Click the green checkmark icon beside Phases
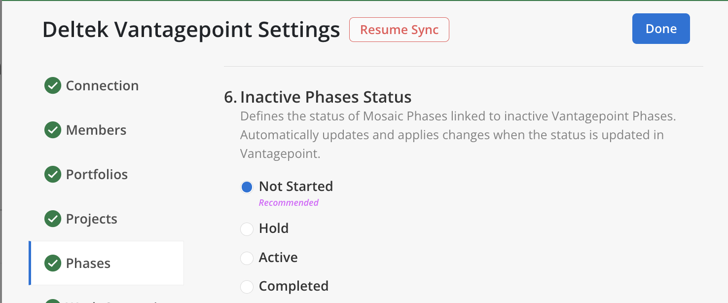 (53, 263)
